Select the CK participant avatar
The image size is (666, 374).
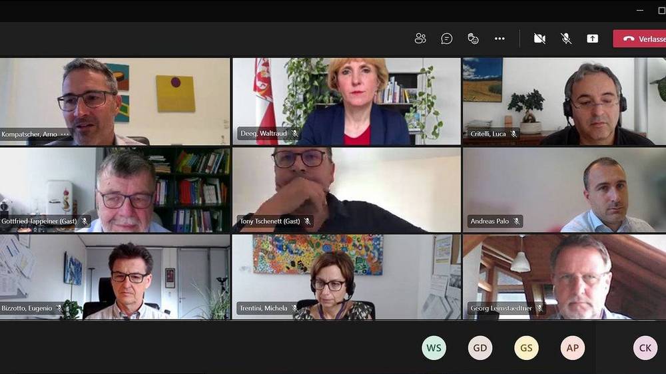[x=645, y=347]
